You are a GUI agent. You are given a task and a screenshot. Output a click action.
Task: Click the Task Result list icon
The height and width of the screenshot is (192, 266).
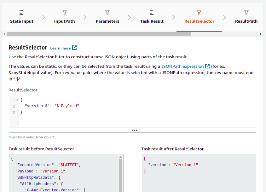tap(152, 13)
